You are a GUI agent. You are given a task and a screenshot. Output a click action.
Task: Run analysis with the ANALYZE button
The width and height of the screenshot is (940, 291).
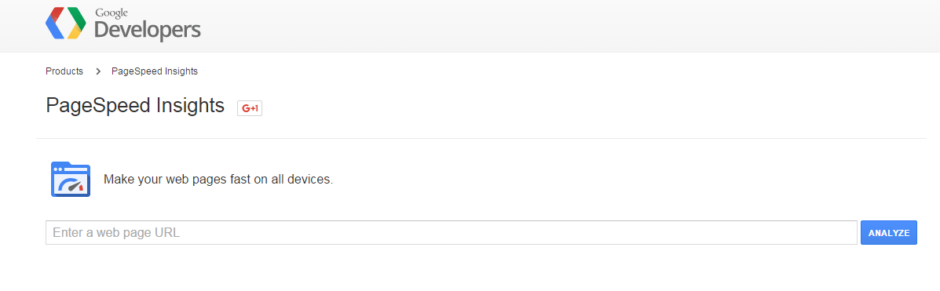click(888, 233)
